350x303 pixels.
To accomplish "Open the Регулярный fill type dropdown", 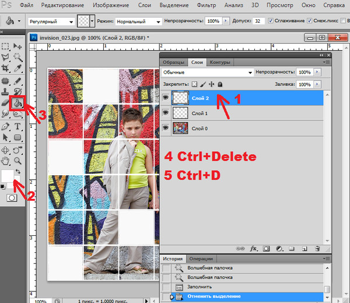I will (x=51, y=22).
